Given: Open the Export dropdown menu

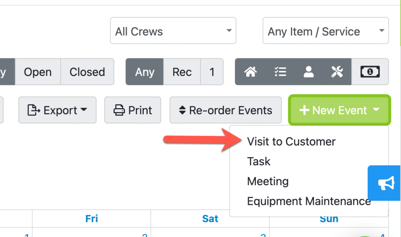Looking at the screenshot, I should click(x=57, y=110).
